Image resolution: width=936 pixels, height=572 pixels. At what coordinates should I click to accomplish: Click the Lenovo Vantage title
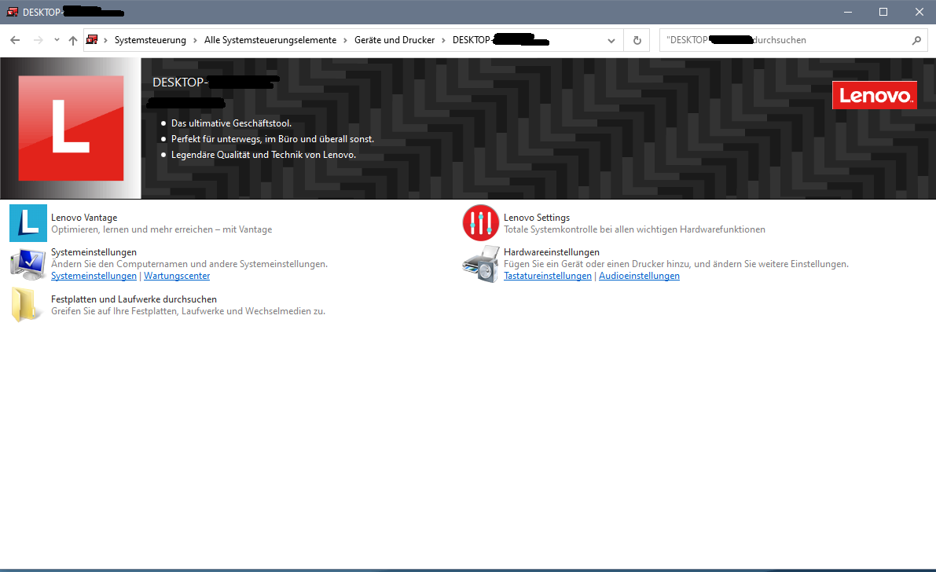point(84,218)
